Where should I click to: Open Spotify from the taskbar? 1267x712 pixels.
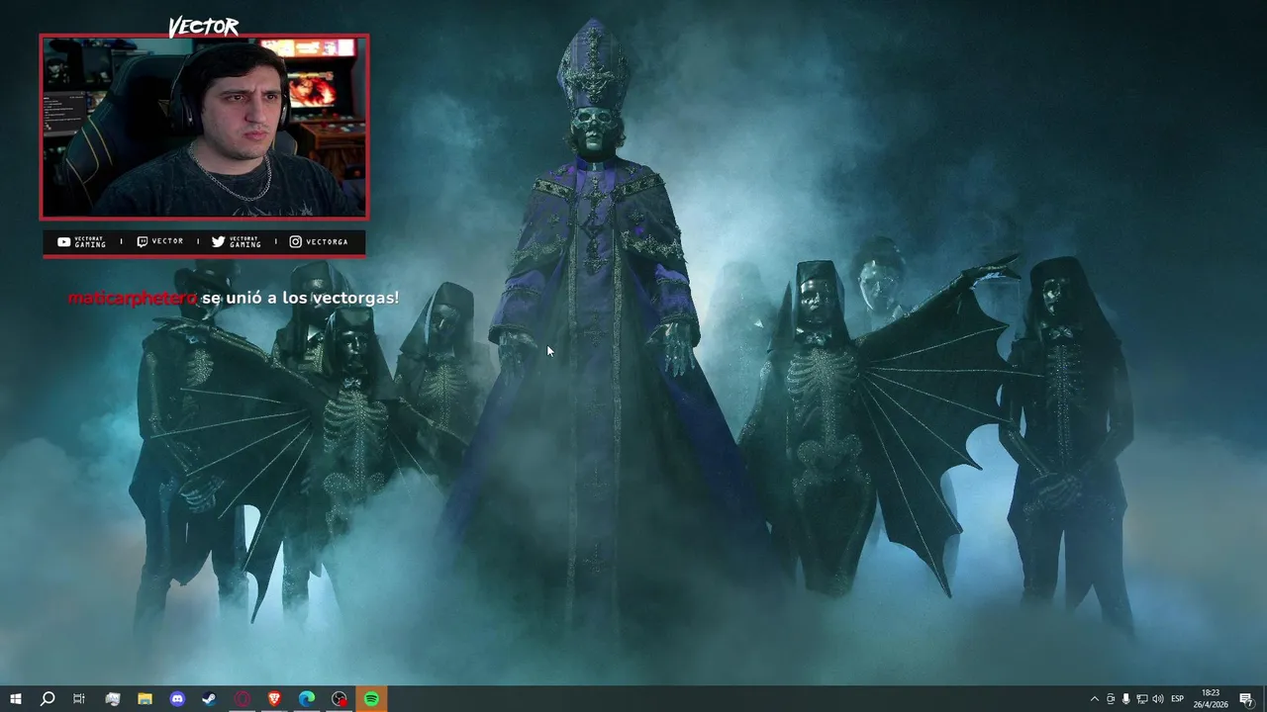pos(372,699)
